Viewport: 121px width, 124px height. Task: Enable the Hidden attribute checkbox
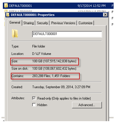click(x=34, y=105)
